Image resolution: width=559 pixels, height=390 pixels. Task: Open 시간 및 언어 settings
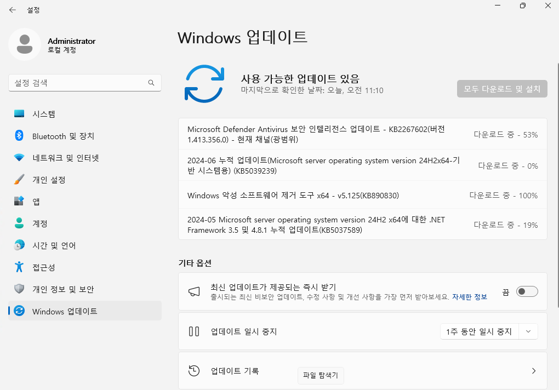pos(85,245)
